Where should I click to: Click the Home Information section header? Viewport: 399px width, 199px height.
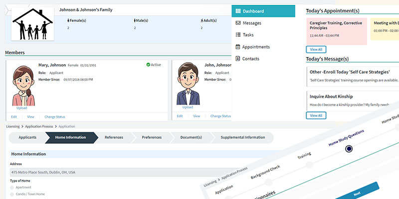pyautogui.click(x=145, y=154)
